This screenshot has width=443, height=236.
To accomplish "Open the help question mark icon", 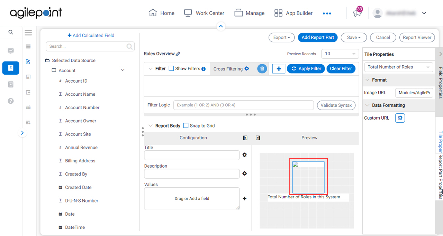I will point(11,101).
